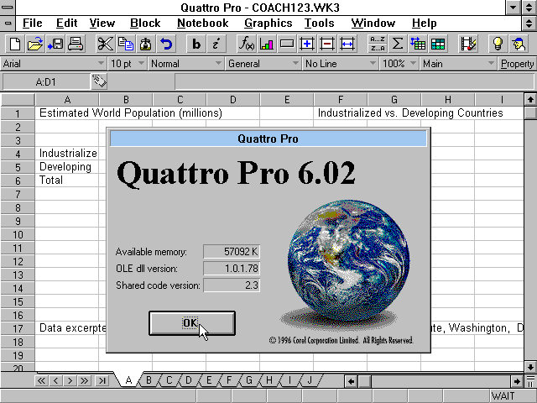Toggle bold with the b icon

(196, 44)
